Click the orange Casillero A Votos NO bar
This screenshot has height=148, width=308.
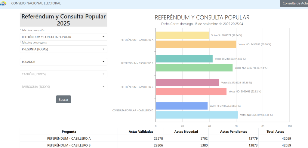pyautogui.click(x=196, y=44)
